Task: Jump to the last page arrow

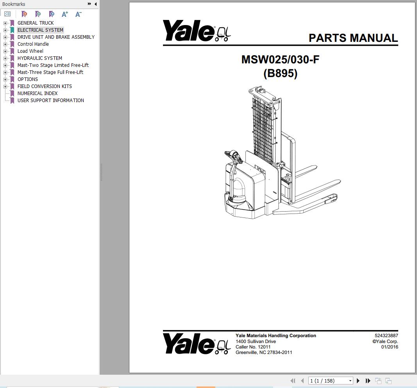Action: (368, 380)
